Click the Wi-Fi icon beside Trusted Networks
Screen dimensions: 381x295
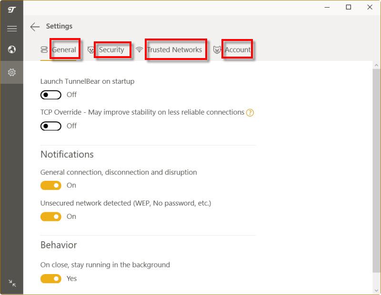(x=139, y=50)
